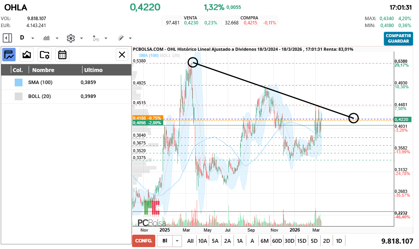The image size is (419, 249).
Task: Click the chart type mountain icon
Action: tap(47, 38)
